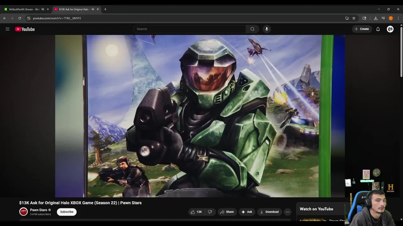Click the youtube.com address bar URL

[57, 18]
